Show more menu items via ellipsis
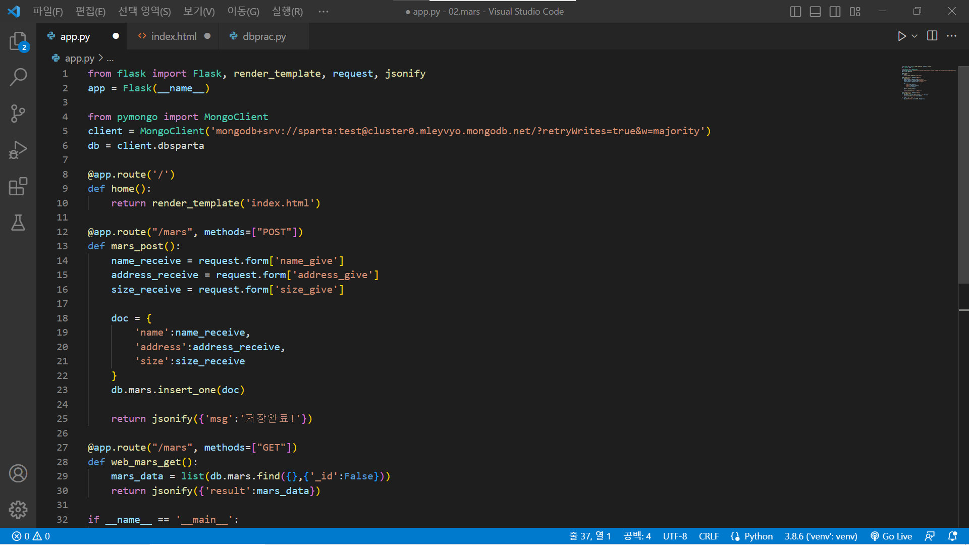969x545 pixels. (324, 11)
